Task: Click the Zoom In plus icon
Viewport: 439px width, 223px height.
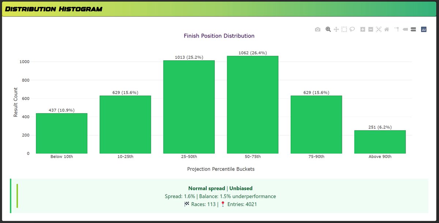Action: click(x=363, y=30)
